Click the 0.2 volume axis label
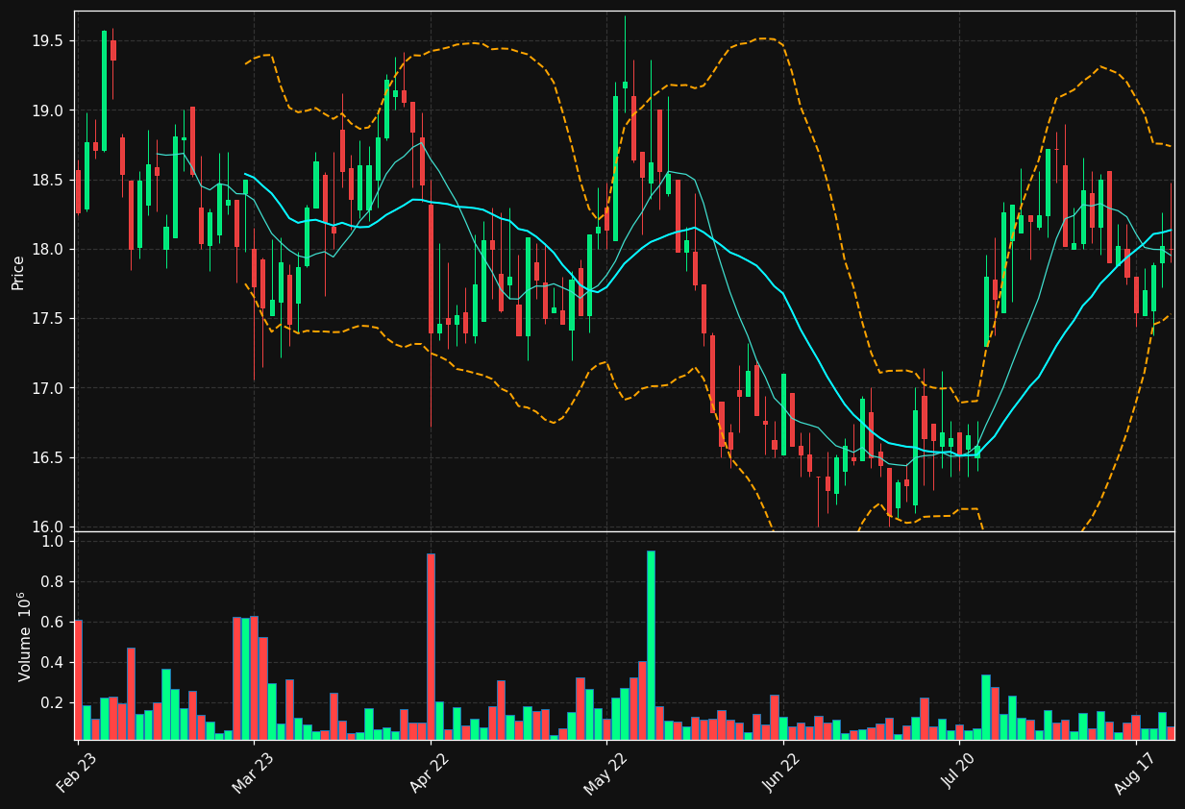The width and height of the screenshot is (1185, 809). (54, 703)
